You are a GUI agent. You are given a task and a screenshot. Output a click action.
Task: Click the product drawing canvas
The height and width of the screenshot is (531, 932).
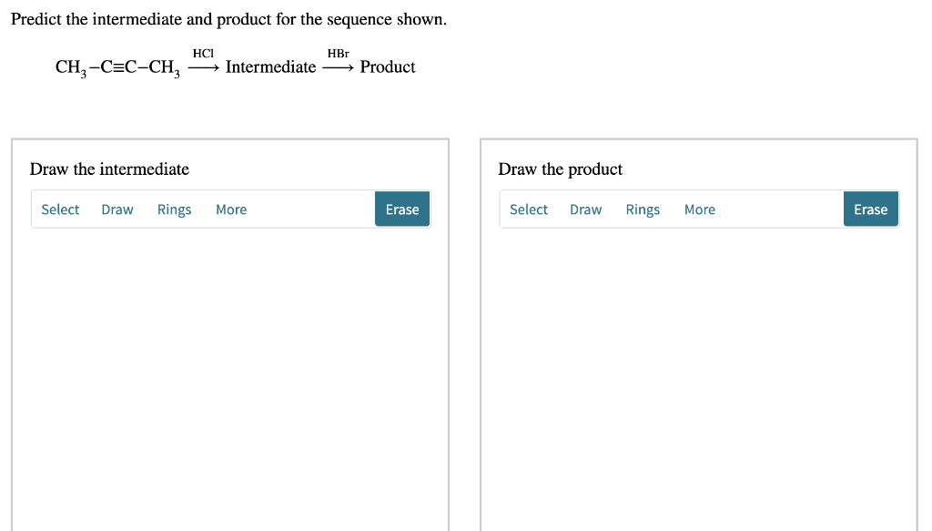click(x=698, y=383)
